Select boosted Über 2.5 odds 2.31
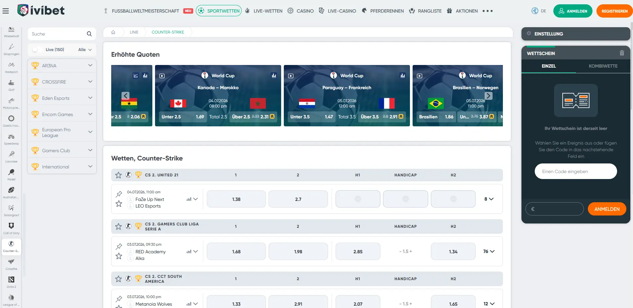The width and height of the screenshot is (633, 308). pos(253,117)
